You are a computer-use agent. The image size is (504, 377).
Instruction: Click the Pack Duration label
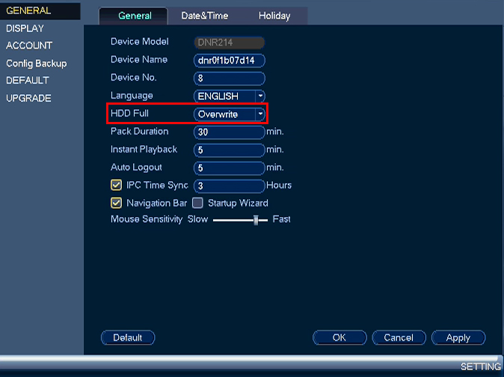click(x=140, y=132)
